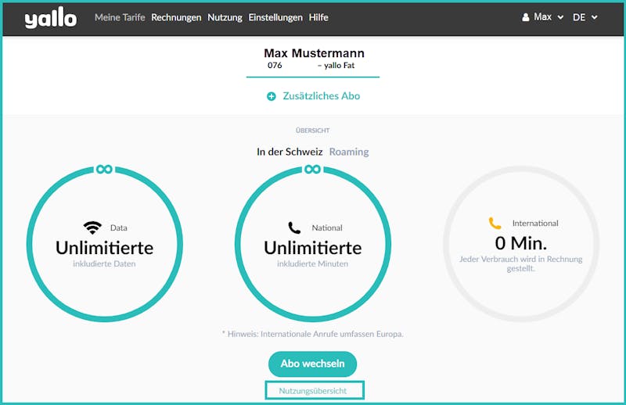Viewport: 626px width, 405px height.
Task: Click the ÜBERSICHT heading
Action: [x=312, y=131]
